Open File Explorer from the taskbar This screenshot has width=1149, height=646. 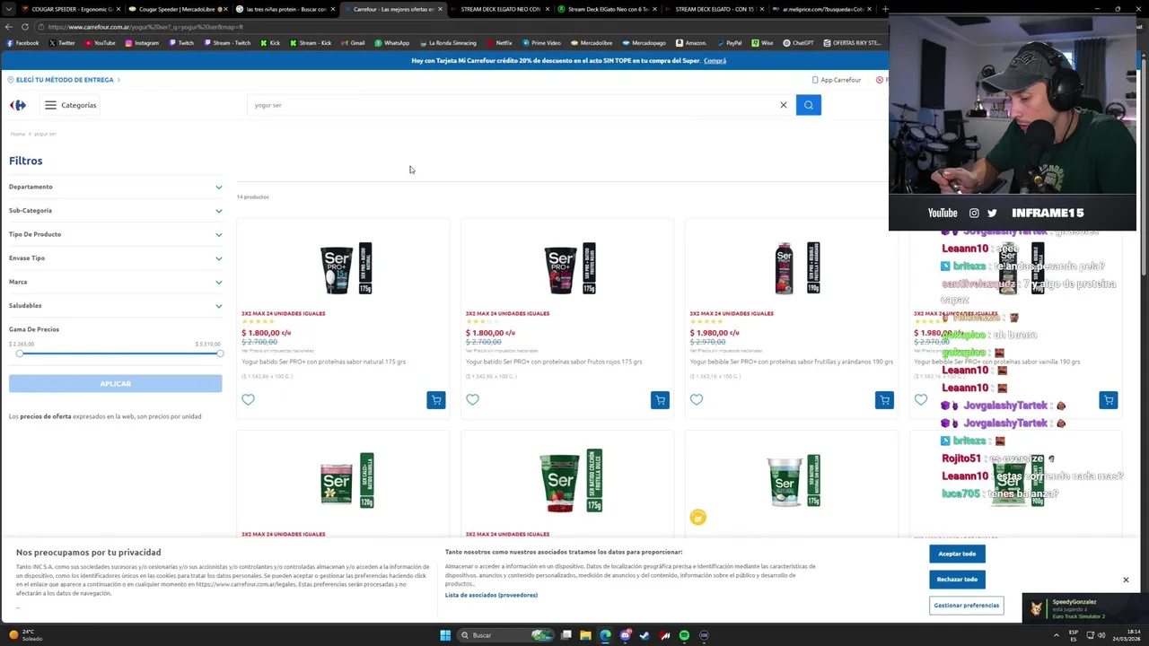click(x=585, y=635)
